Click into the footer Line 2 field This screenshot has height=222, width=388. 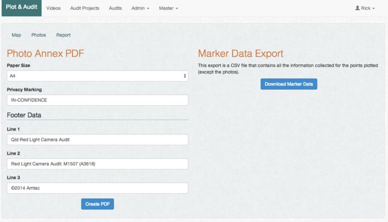[x=98, y=164]
